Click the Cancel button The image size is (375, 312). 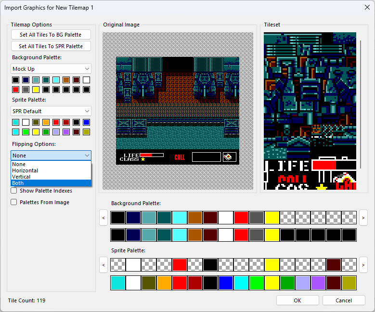(344, 300)
